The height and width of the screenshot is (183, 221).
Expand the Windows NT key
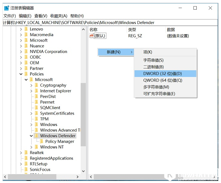click(x=31, y=147)
